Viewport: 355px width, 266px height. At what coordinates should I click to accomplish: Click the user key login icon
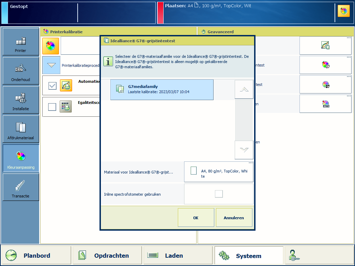294,256
